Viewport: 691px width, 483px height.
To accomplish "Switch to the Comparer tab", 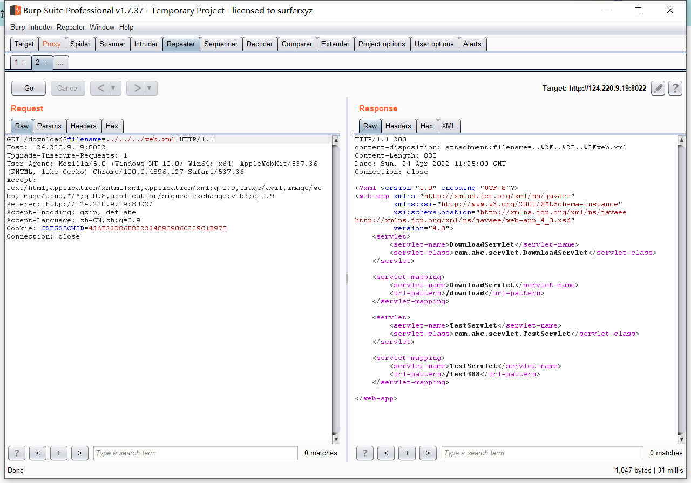I will pyautogui.click(x=297, y=44).
